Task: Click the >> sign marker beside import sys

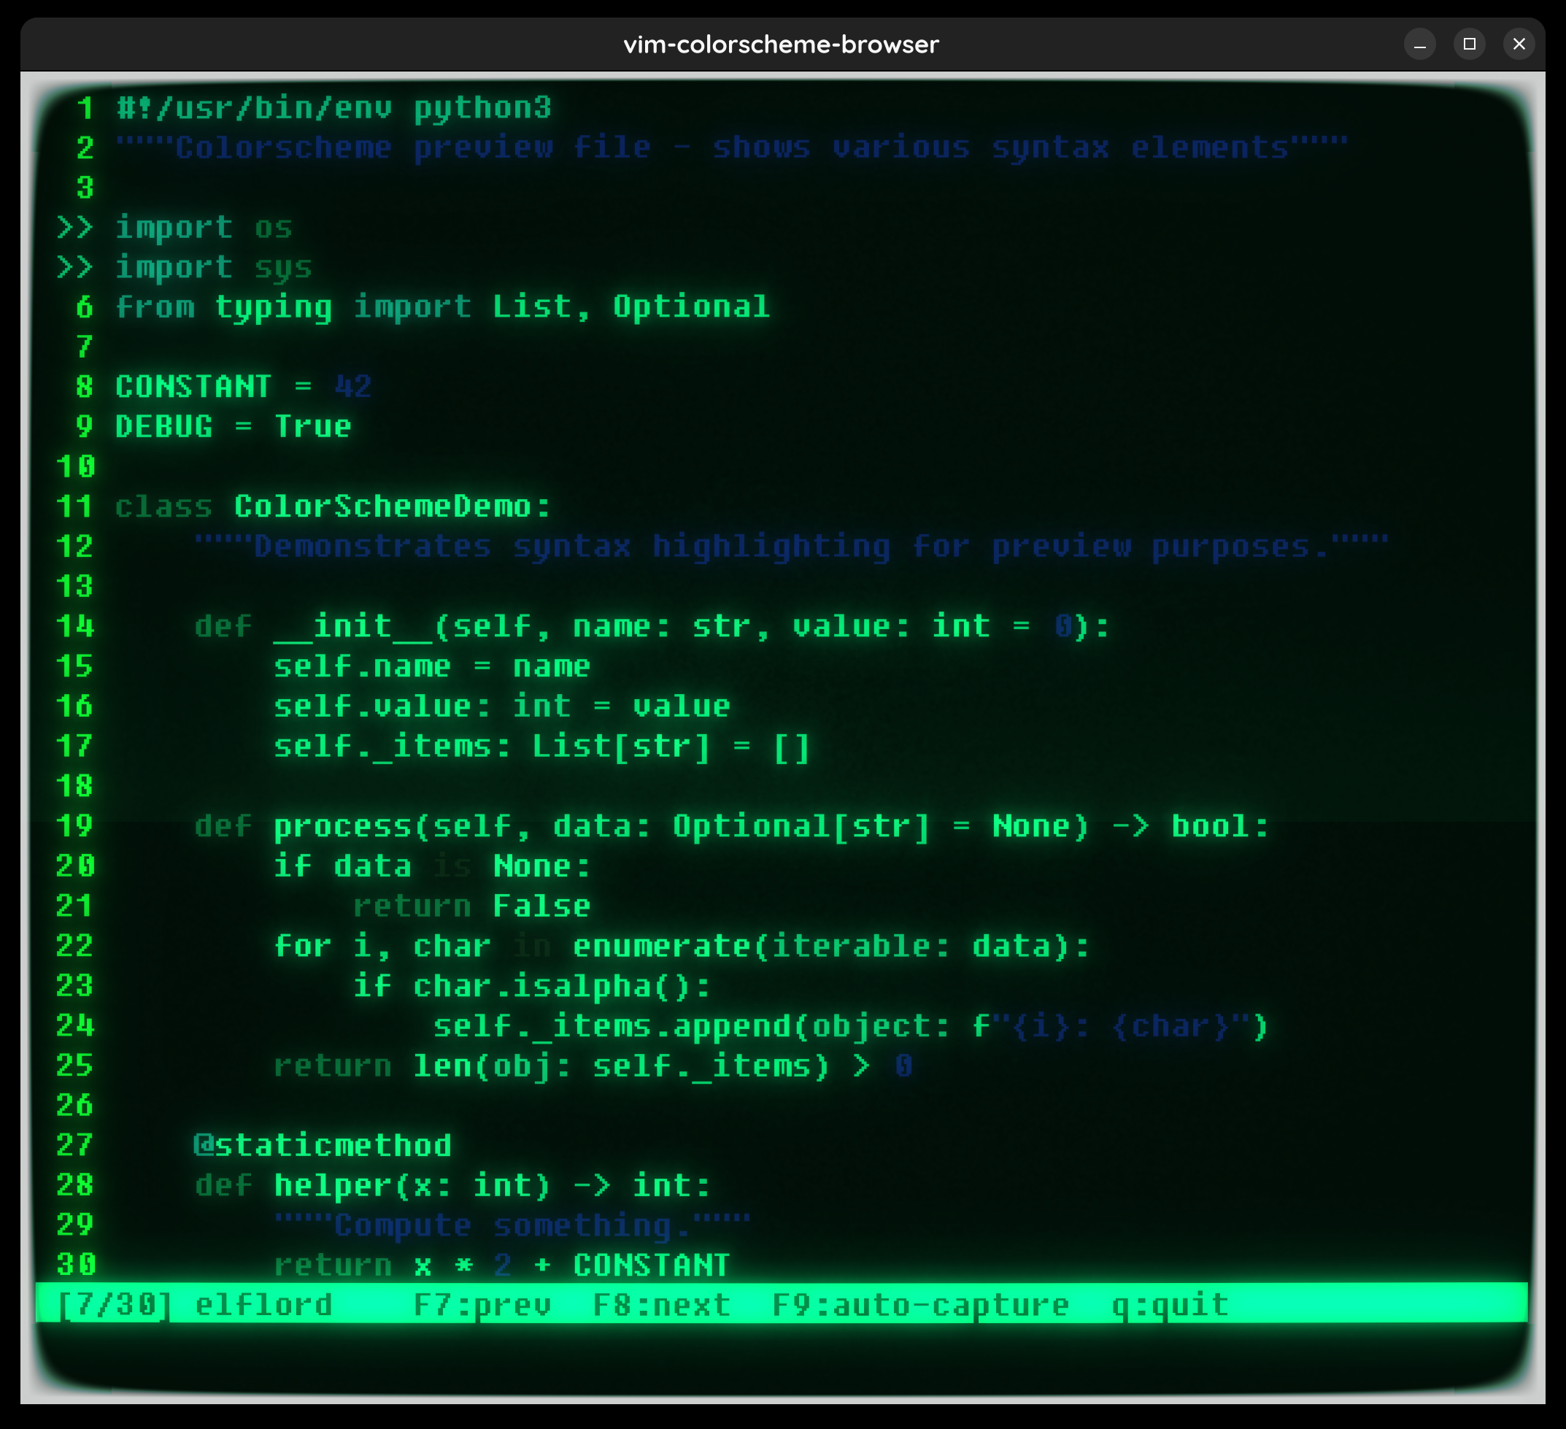Action: (x=75, y=267)
